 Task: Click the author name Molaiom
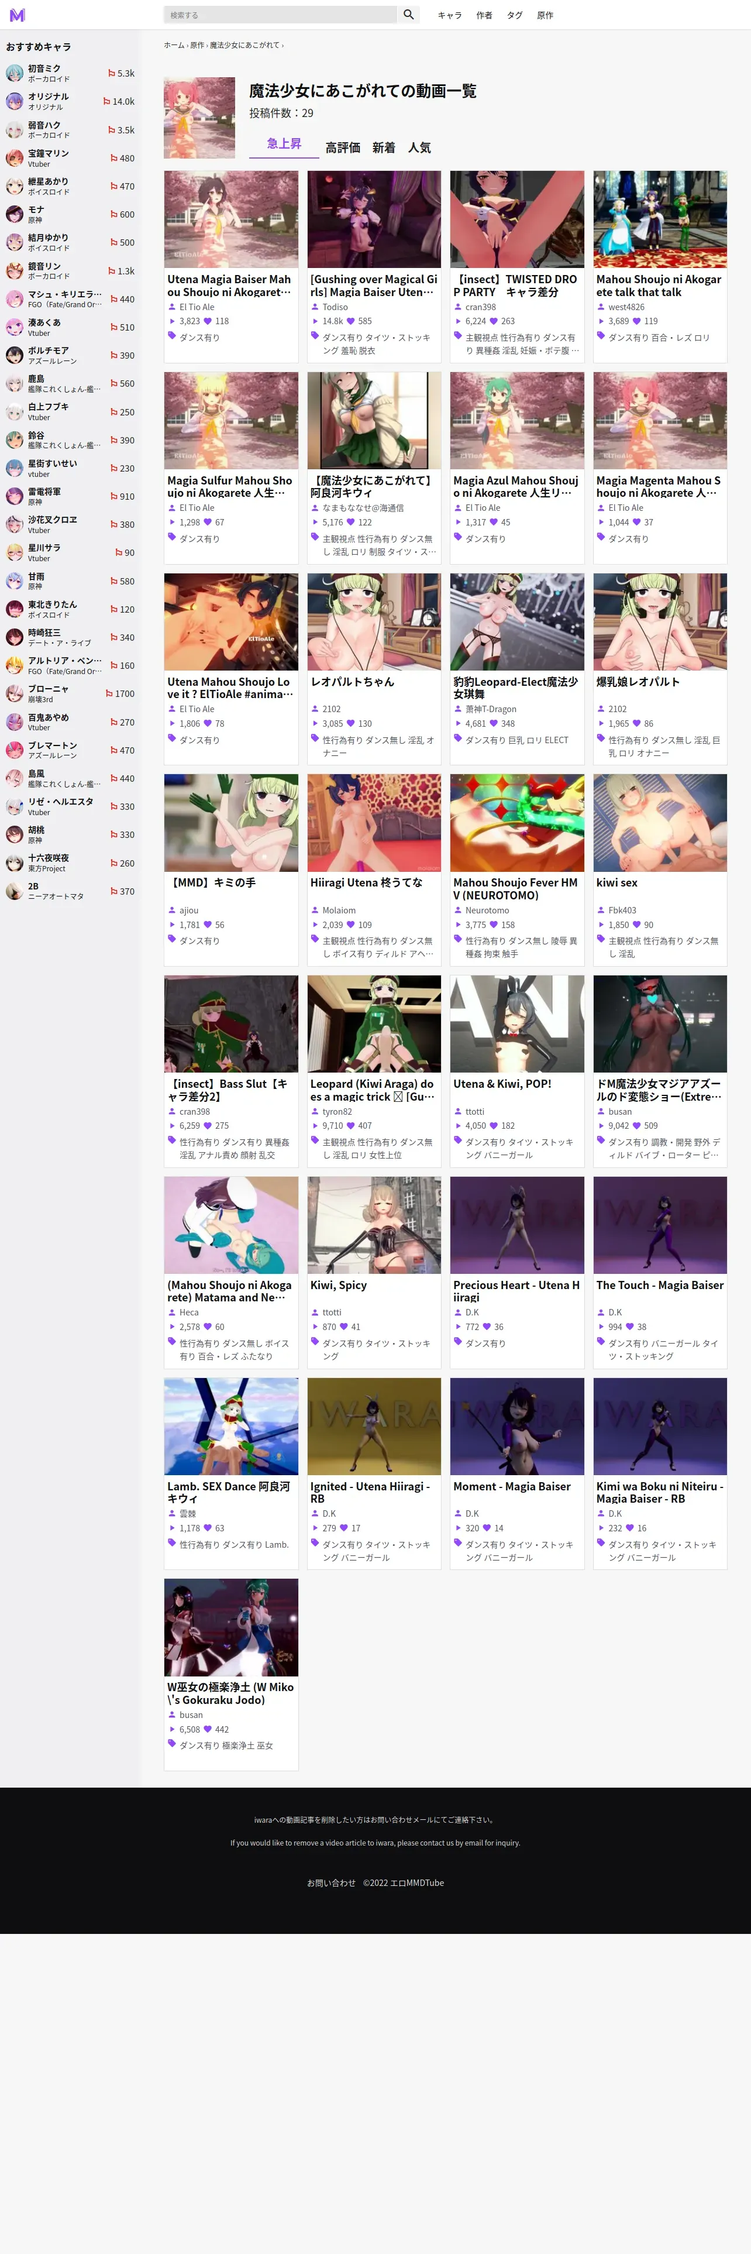pos(339,910)
